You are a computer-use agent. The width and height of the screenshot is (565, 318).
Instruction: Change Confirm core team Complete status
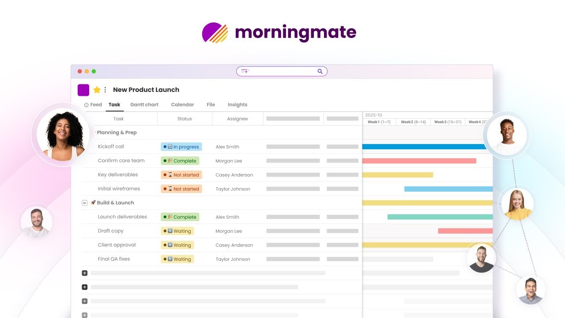[x=180, y=161]
